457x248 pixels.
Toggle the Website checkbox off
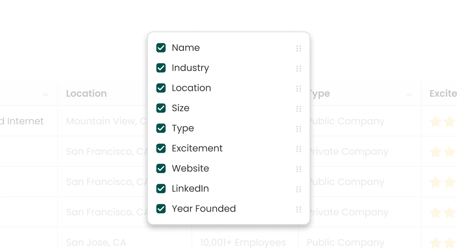coord(161,168)
